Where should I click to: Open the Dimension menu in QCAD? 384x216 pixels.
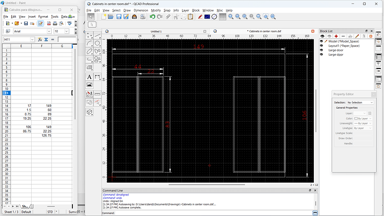click(141, 10)
